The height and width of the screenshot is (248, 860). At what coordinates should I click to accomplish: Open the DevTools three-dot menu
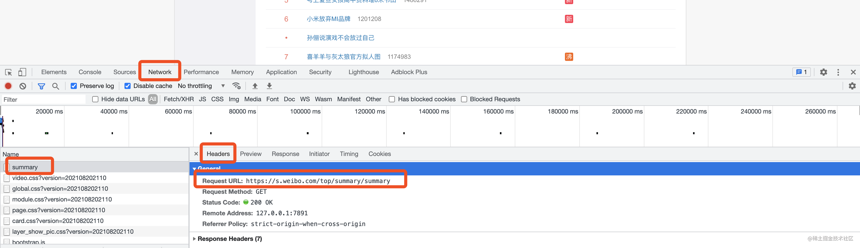838,72
